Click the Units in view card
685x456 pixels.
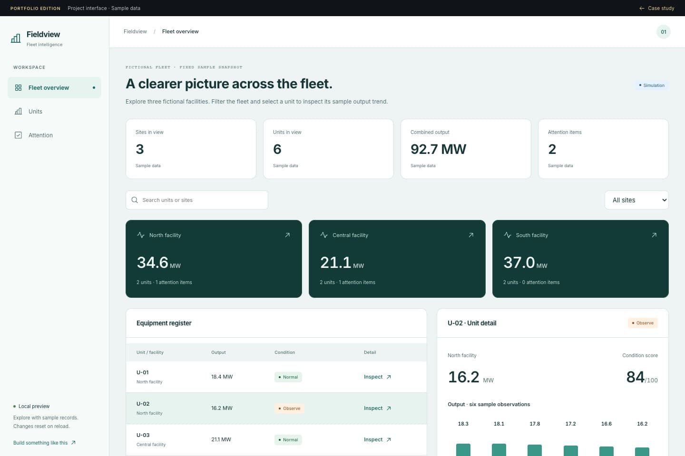click(328, 149)
